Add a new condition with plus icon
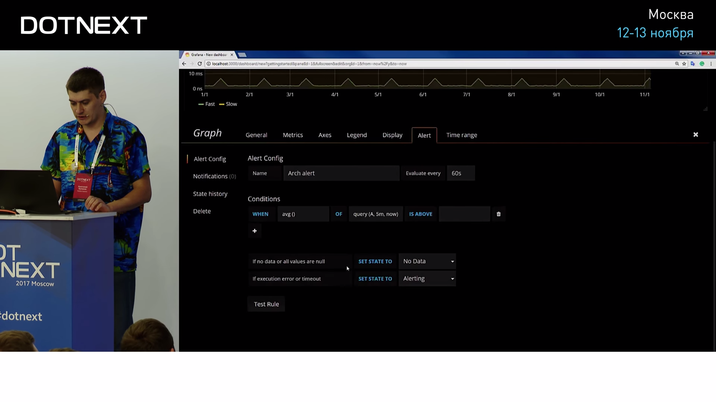The image size is (716, 402). click(x=255, y=231)
